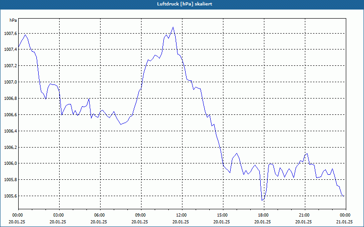Click the 1006,6 y-axis label
Screen dimensions: 364x227
point(10,115)
